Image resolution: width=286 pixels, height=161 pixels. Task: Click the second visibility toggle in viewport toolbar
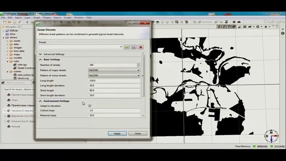pyautogui.click(x=224, y=27)
